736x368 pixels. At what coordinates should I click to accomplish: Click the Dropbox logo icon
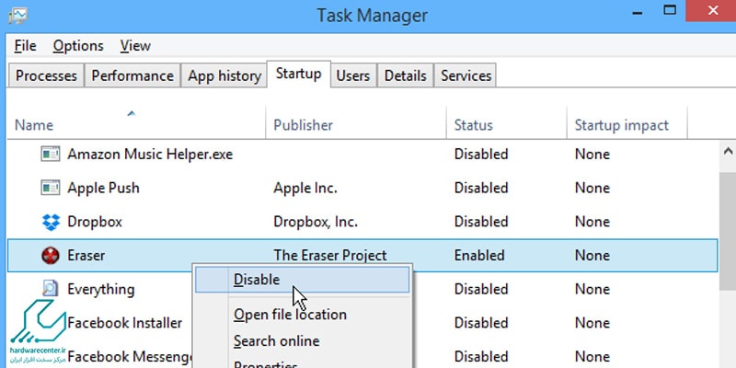click(x=51, y=222)
